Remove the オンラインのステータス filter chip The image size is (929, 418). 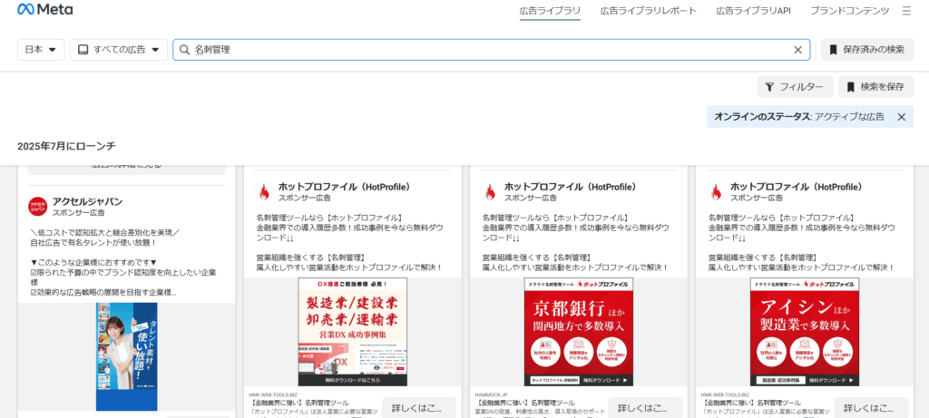point(901,117)
